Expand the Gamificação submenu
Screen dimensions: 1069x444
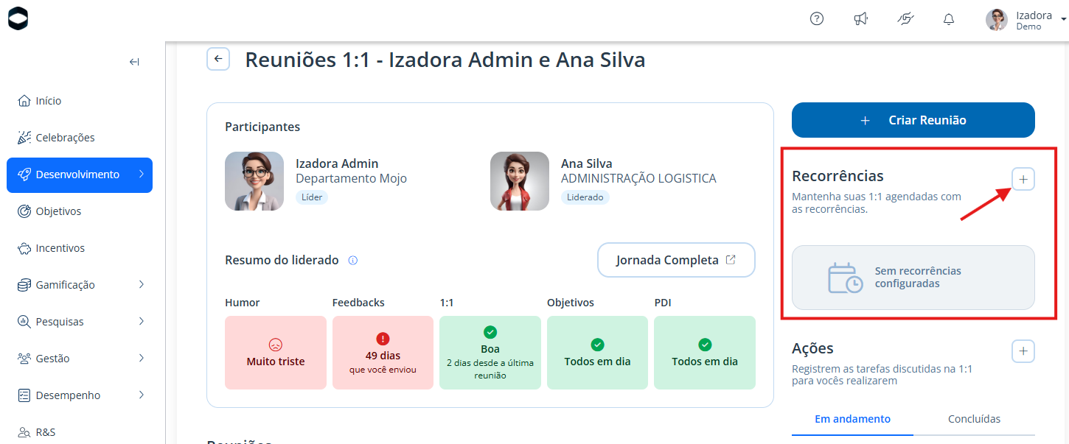click(x=80, y=285)
